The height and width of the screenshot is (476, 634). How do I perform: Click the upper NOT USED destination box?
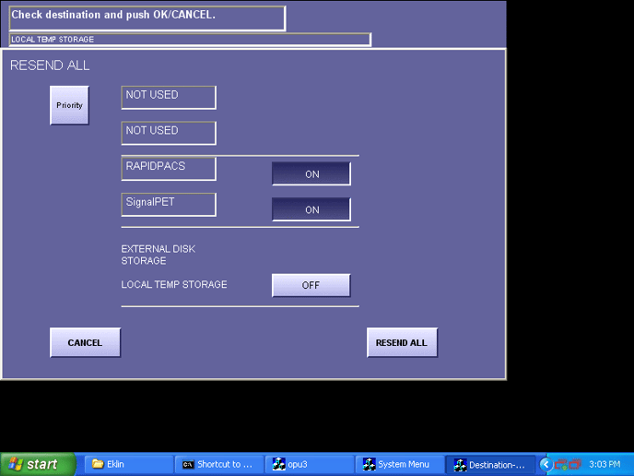tap(169, 97)
